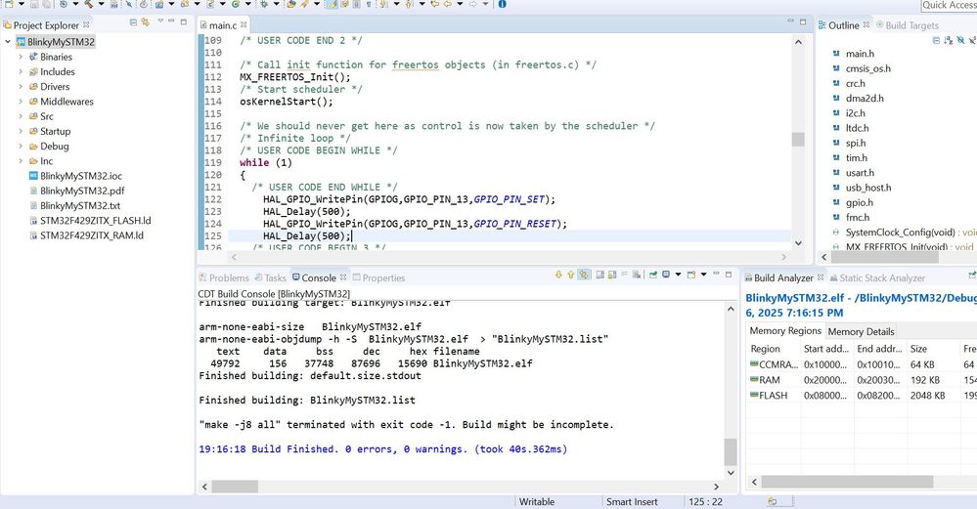Switch to the Build Targets tab
Viewport: 977px width, 509px height.
908,25
